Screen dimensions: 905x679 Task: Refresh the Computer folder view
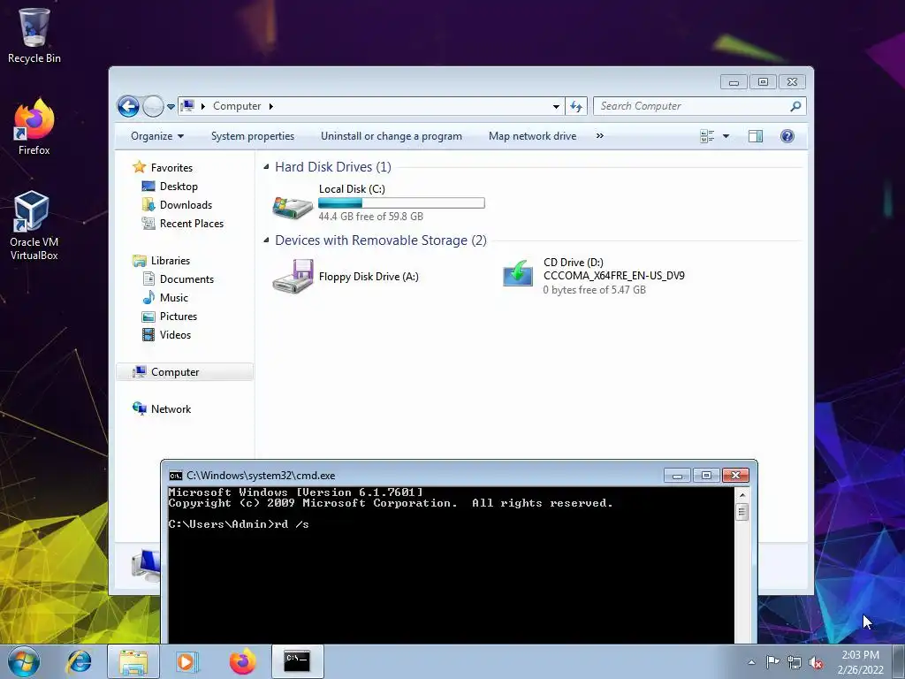click(x=576, y=106)
